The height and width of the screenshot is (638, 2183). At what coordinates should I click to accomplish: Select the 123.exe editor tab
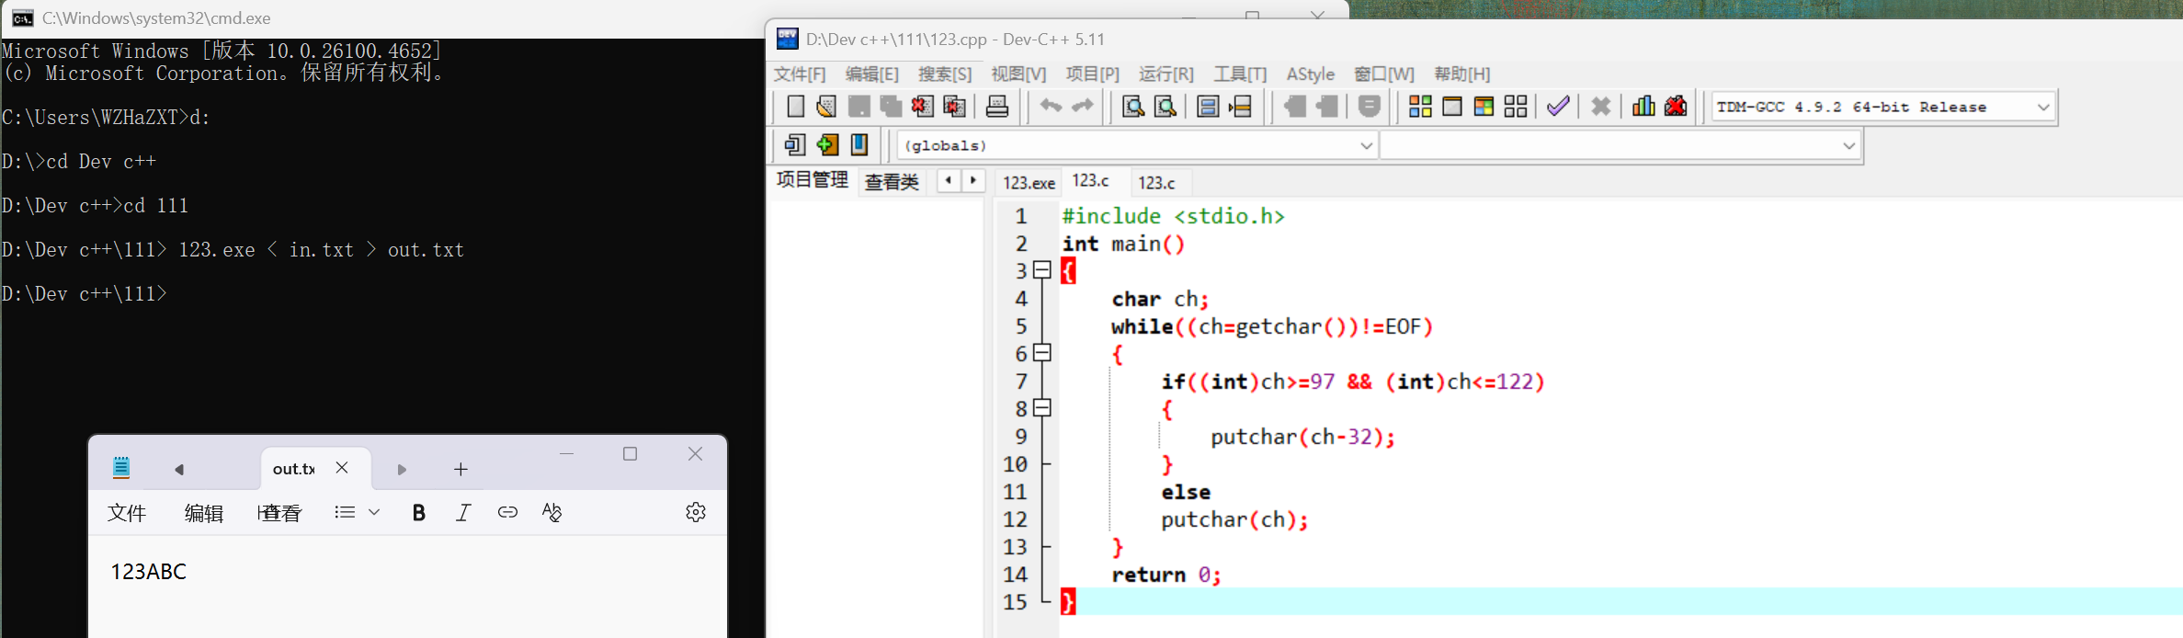pos(1029,183)
